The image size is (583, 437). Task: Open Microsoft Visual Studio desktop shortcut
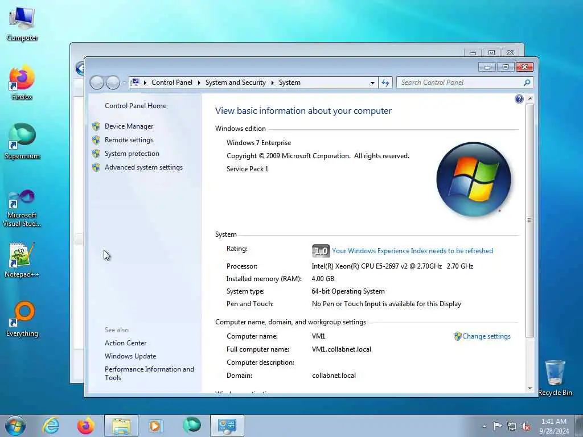point(22,208)
